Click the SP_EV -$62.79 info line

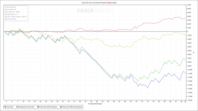16,16
